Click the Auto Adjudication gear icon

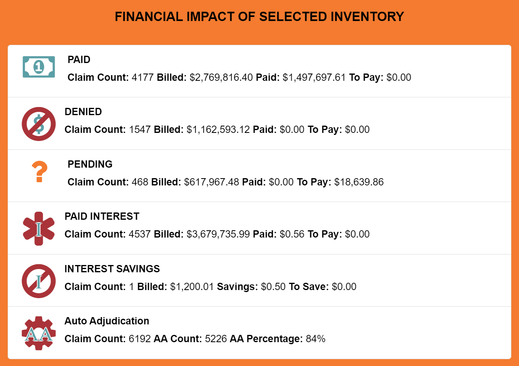39,333
